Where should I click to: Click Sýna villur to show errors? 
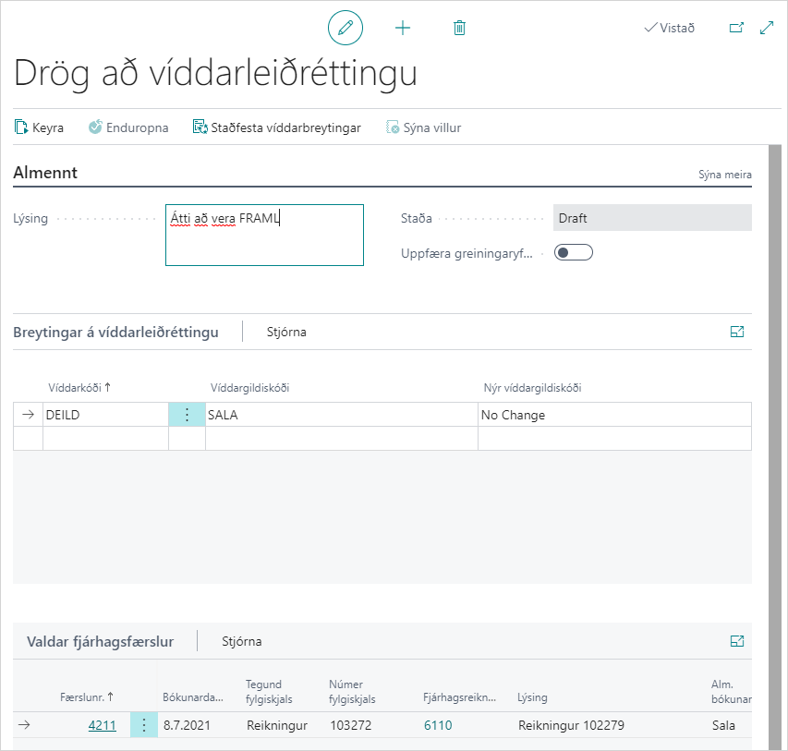click(x=423, y=127)
